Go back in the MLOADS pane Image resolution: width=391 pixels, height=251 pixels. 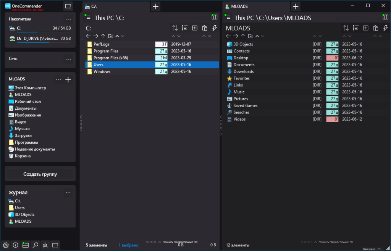(228, 36)
